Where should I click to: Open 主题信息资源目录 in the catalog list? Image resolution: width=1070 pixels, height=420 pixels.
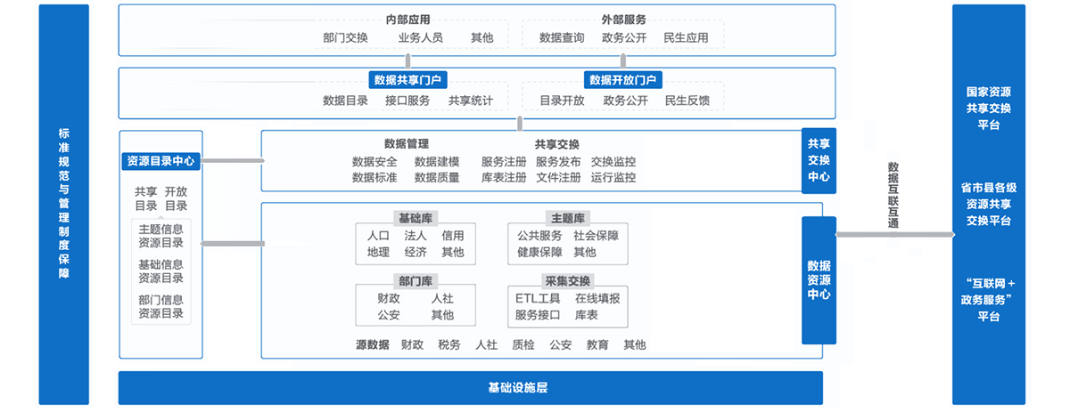(x=161, y=236)
